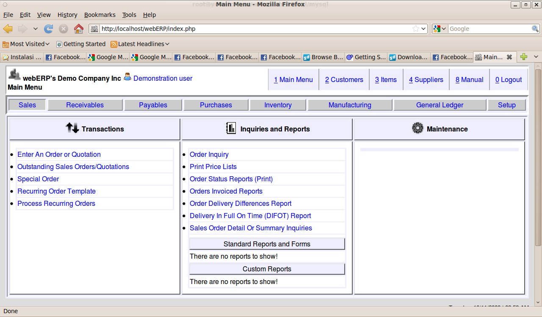Viewport: 542px width, 317px height.
Task: Click the bookmark star in the address bar
Action: click(416, 29)
